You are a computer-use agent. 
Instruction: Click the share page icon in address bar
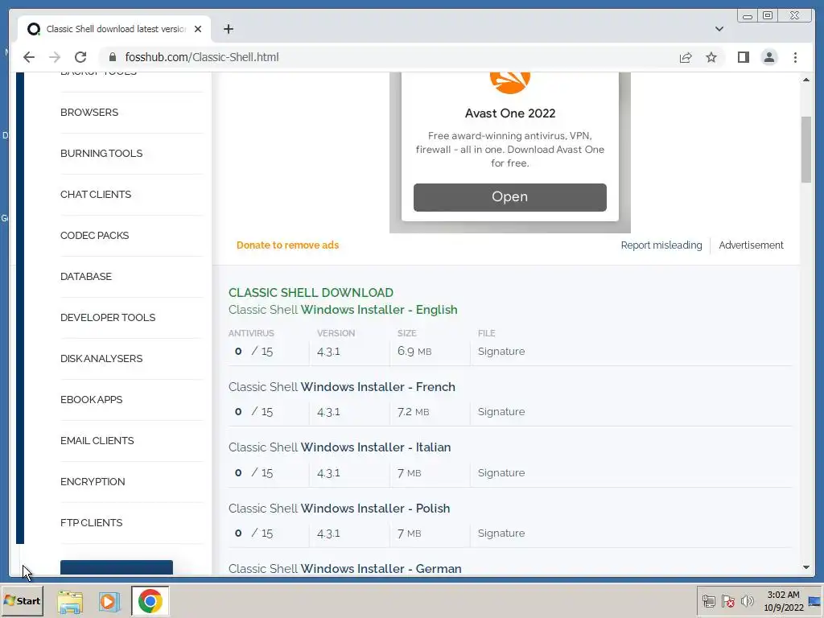coord(686,57)
